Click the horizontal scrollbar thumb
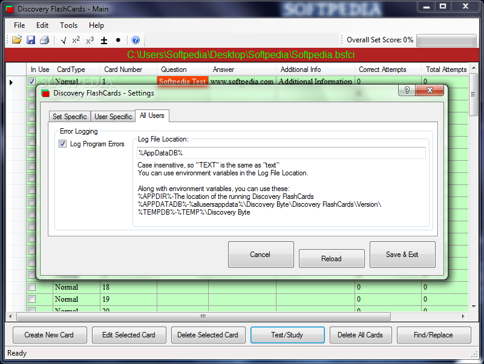Image resolution: width=484 pixels, height=364 pixels. point(203,316)
